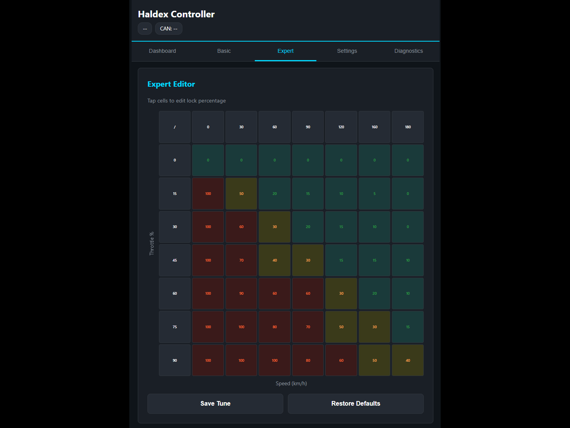Viewport: 570px width, 428px height.
Task: Edit cell value 50 at throttle 15, speed 30
Action: (241, 194)
